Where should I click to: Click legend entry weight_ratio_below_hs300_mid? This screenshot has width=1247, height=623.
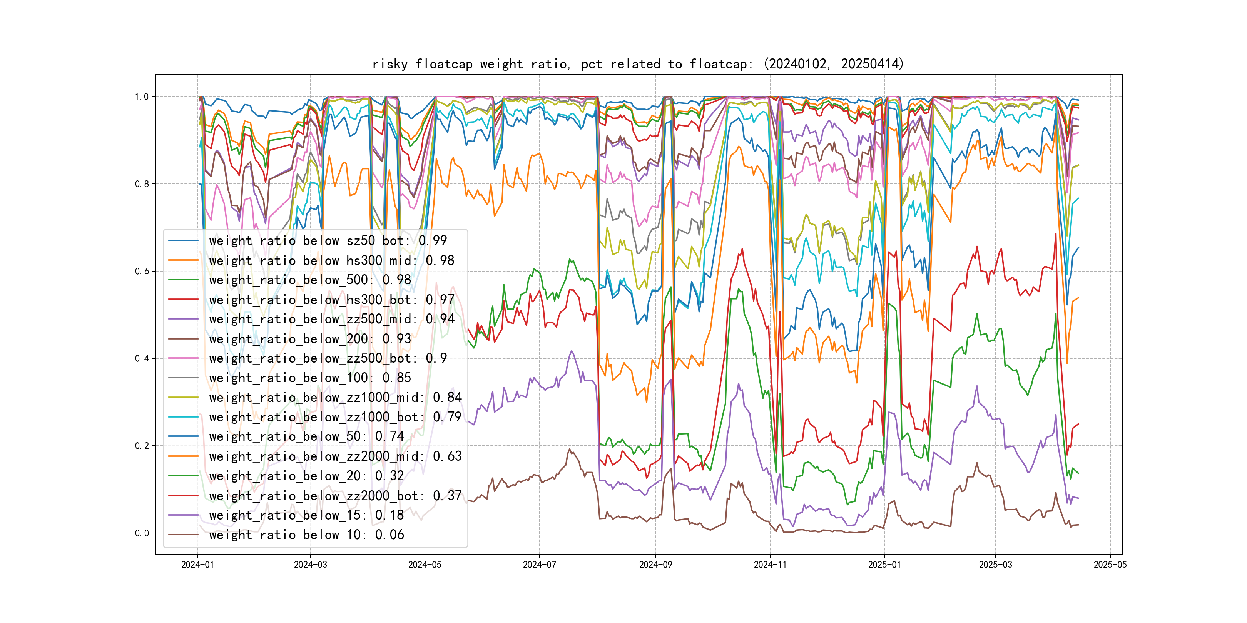tap(332, 260)
